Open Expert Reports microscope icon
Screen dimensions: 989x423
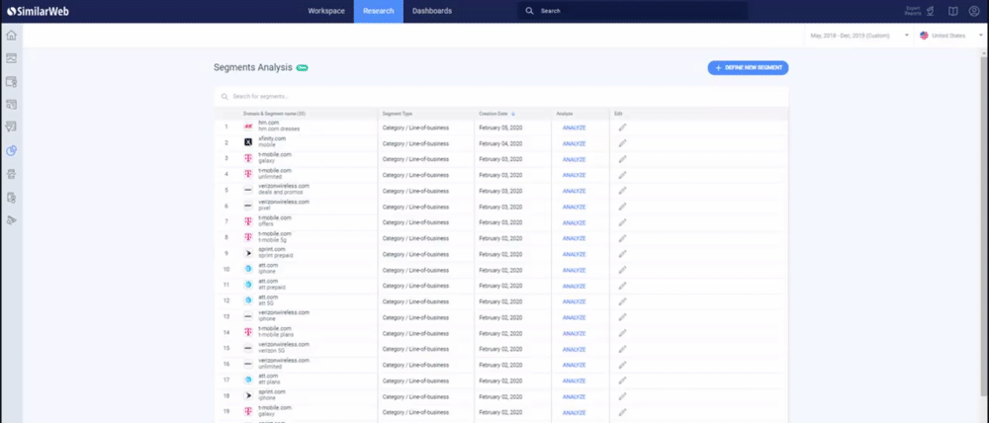coord(930,11)
